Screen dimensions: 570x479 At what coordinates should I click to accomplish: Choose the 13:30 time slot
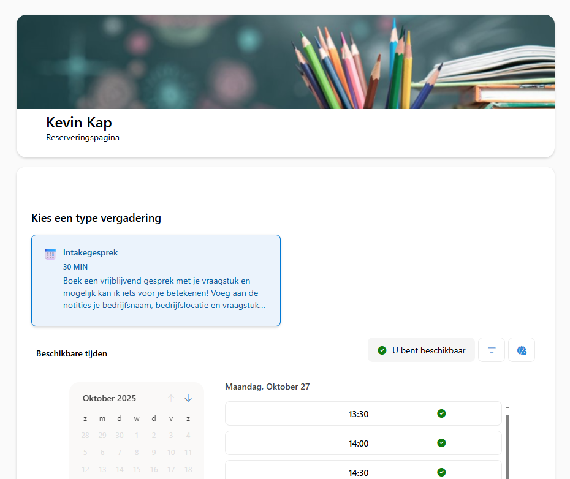[x=358, y=413]
